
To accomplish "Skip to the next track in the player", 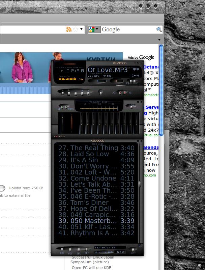I will 88,93.
